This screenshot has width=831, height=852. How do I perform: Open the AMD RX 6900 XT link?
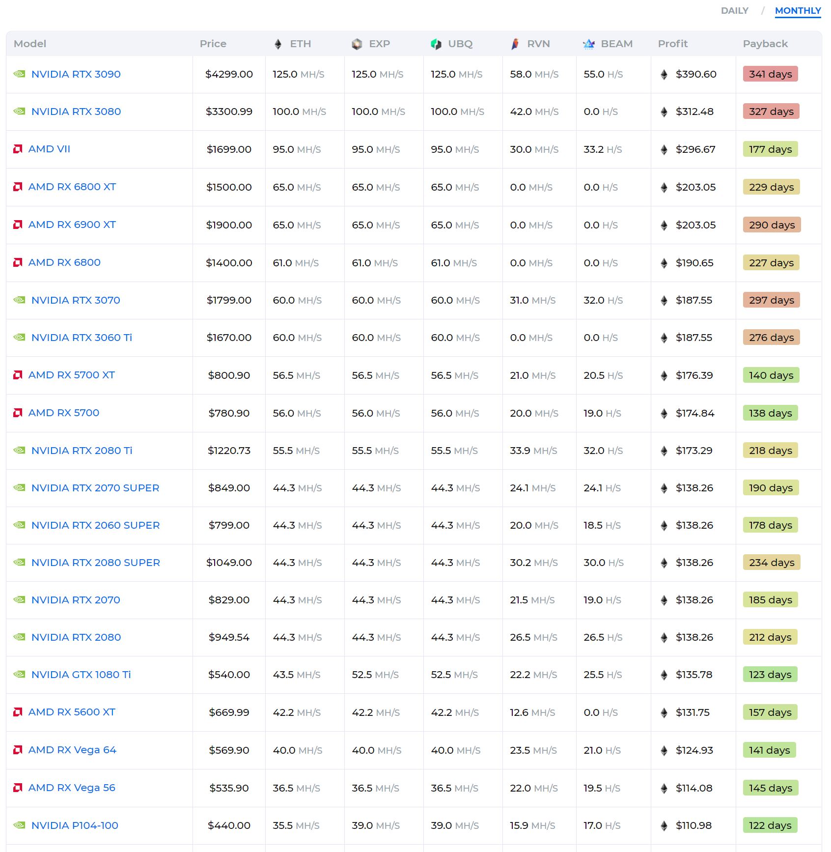[x=72, y=225]
